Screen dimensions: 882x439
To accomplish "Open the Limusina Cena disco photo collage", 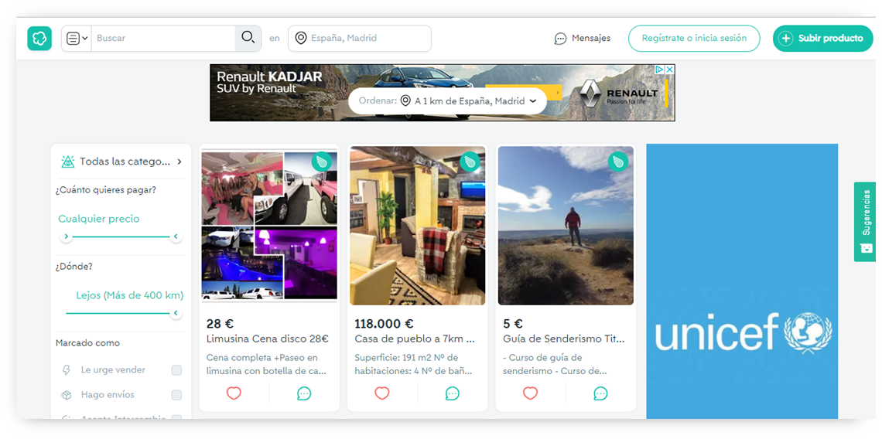I will click(269, 226).
